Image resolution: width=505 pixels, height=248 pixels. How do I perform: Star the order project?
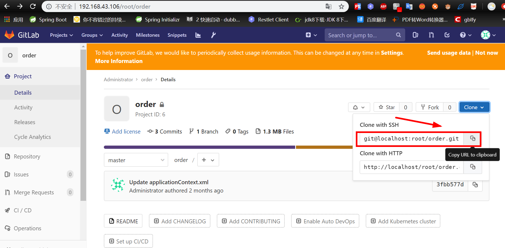tap(386, 107)
